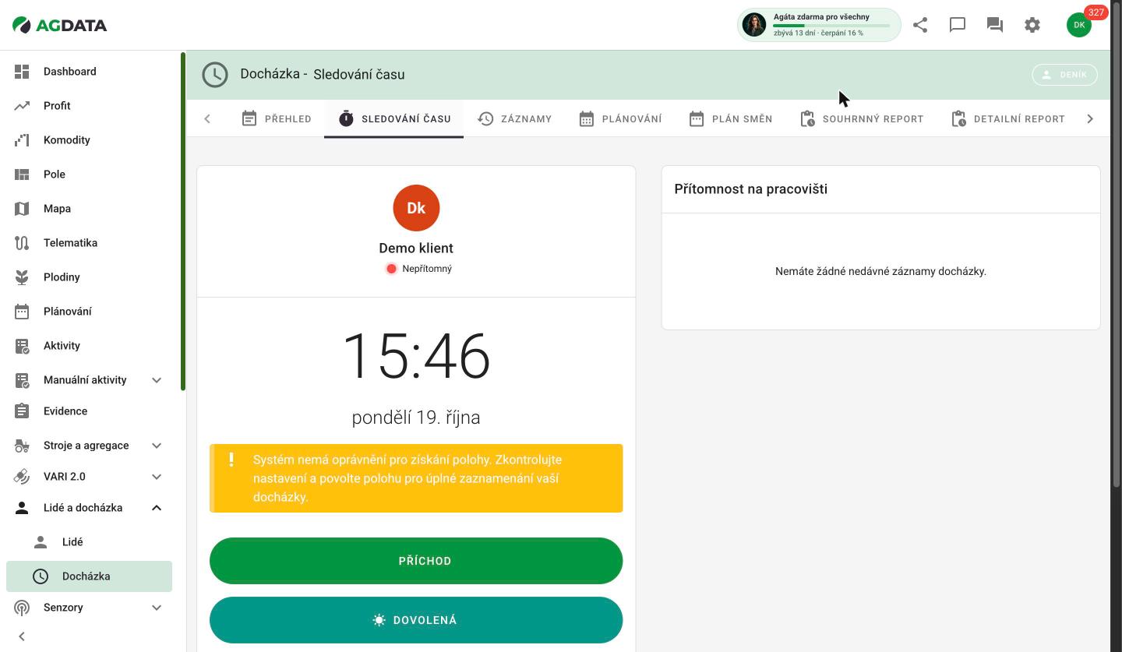Expand Stroje a agregace submenu

(157, 446)
